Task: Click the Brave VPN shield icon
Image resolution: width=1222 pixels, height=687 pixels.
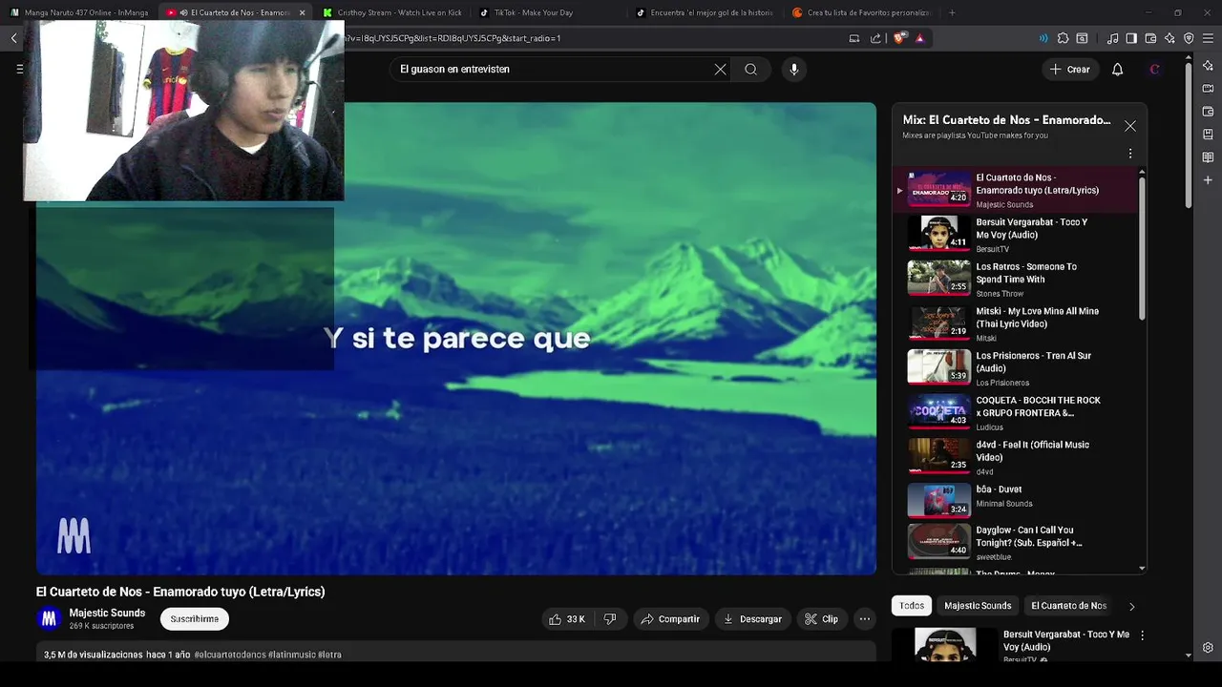Action: click(x=1189, y=38)
